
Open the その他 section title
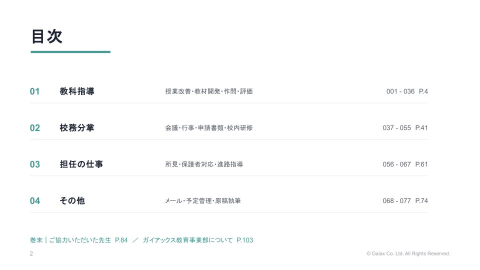[x=72, y=200]
